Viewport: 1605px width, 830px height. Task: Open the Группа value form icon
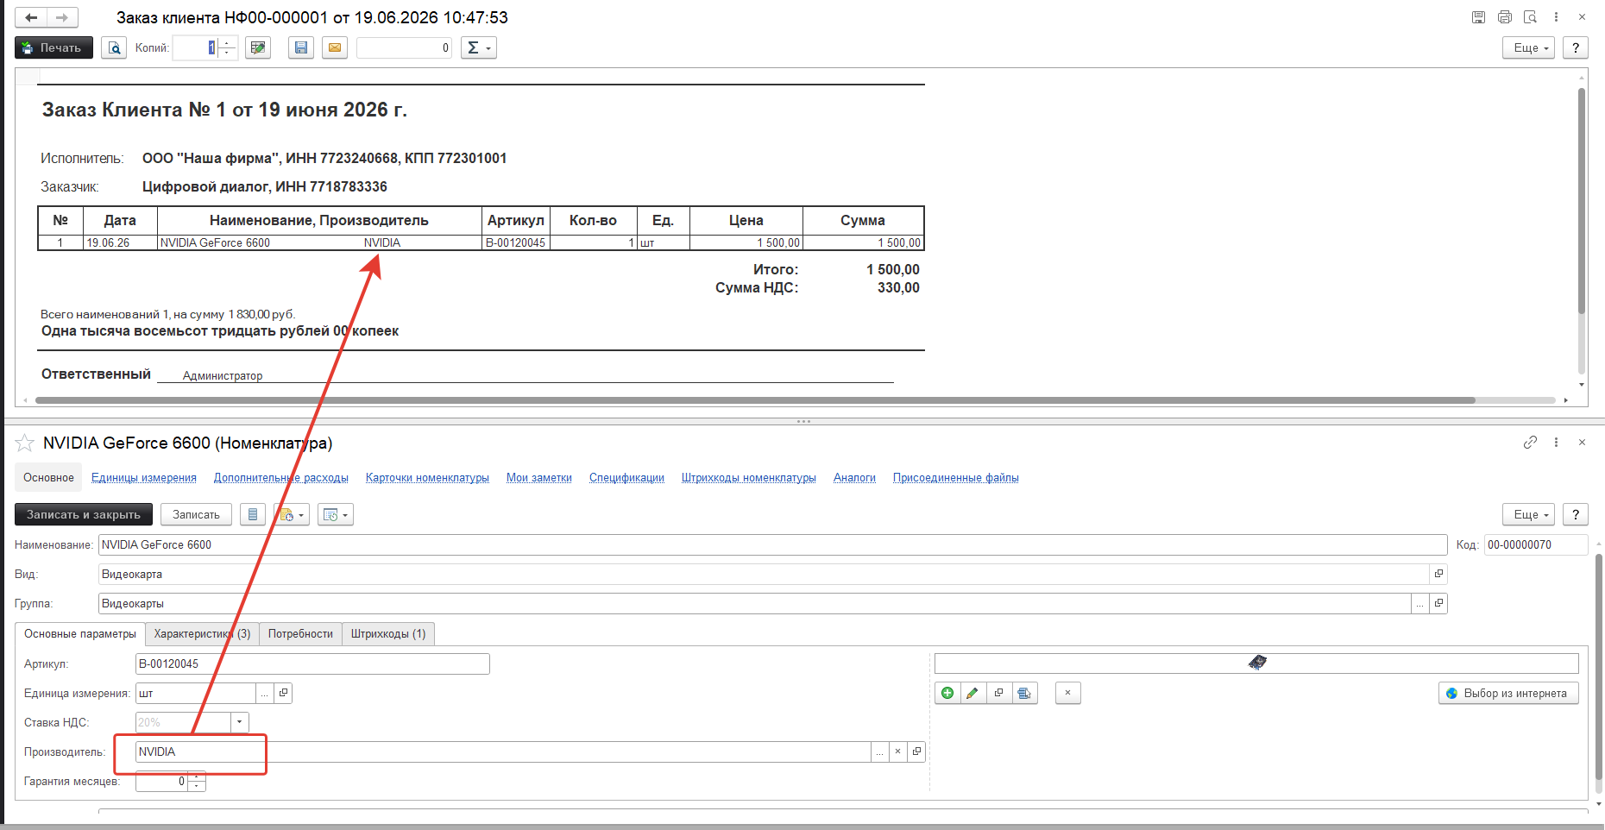pos(1438,603)
